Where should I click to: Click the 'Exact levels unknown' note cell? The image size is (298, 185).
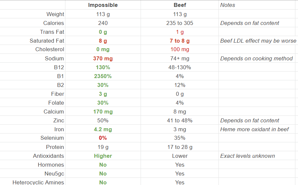247,156
